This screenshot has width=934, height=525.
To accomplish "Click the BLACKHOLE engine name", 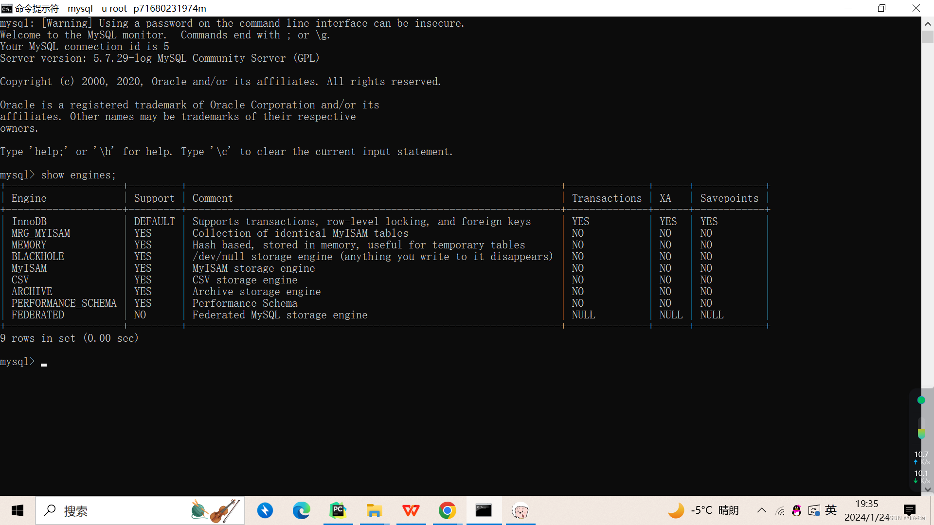I will click(x=38, y=257).
